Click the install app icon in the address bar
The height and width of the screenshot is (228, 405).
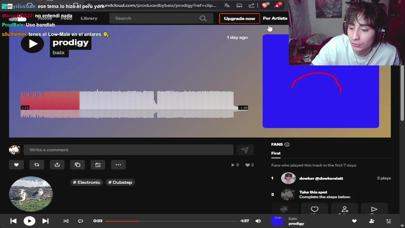240,5
